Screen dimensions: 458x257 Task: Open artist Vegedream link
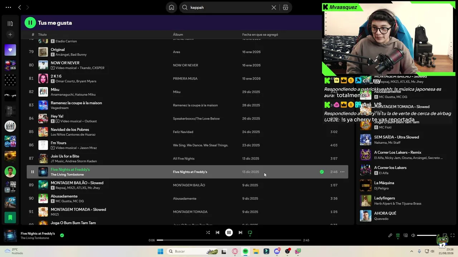59,108
